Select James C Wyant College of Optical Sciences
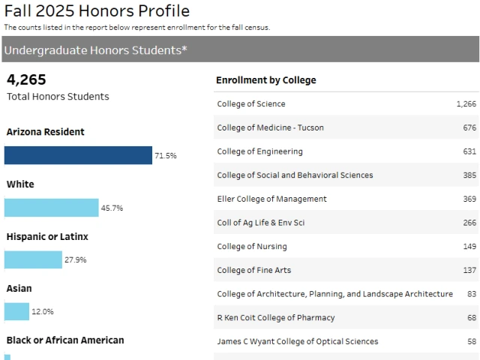This screenshot has height=360, width=480. (298, 341)
